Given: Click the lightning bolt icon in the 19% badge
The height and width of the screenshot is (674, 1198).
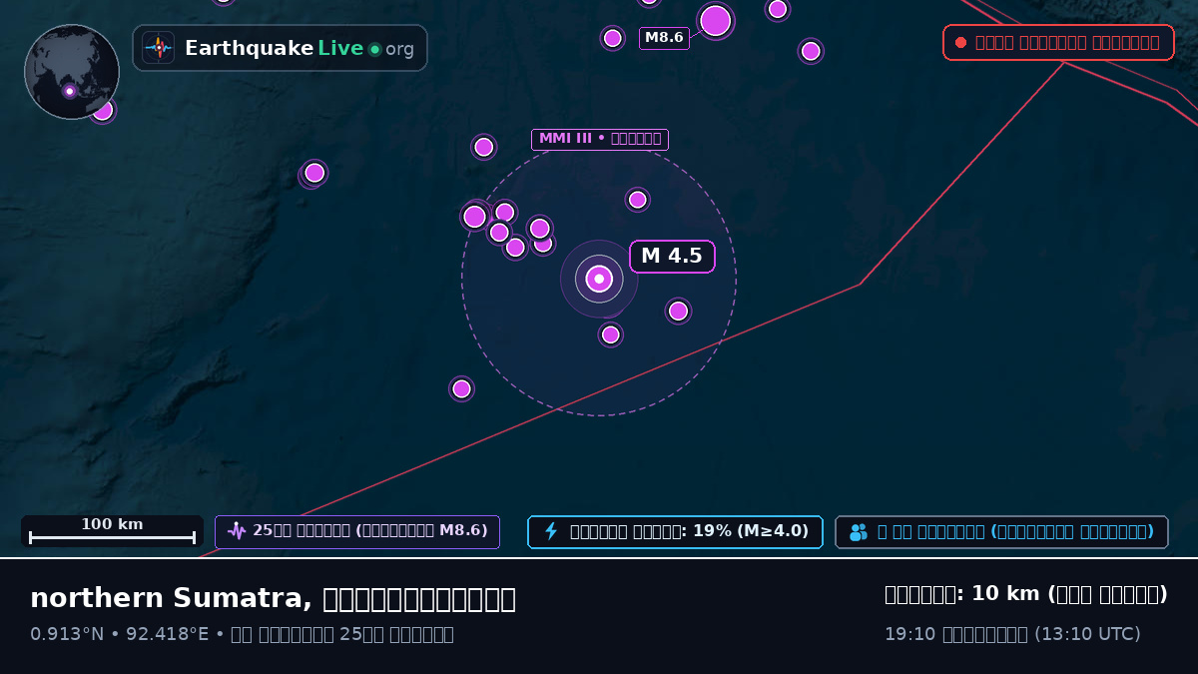Looking at the screenshot, I should tap(551, 531).
